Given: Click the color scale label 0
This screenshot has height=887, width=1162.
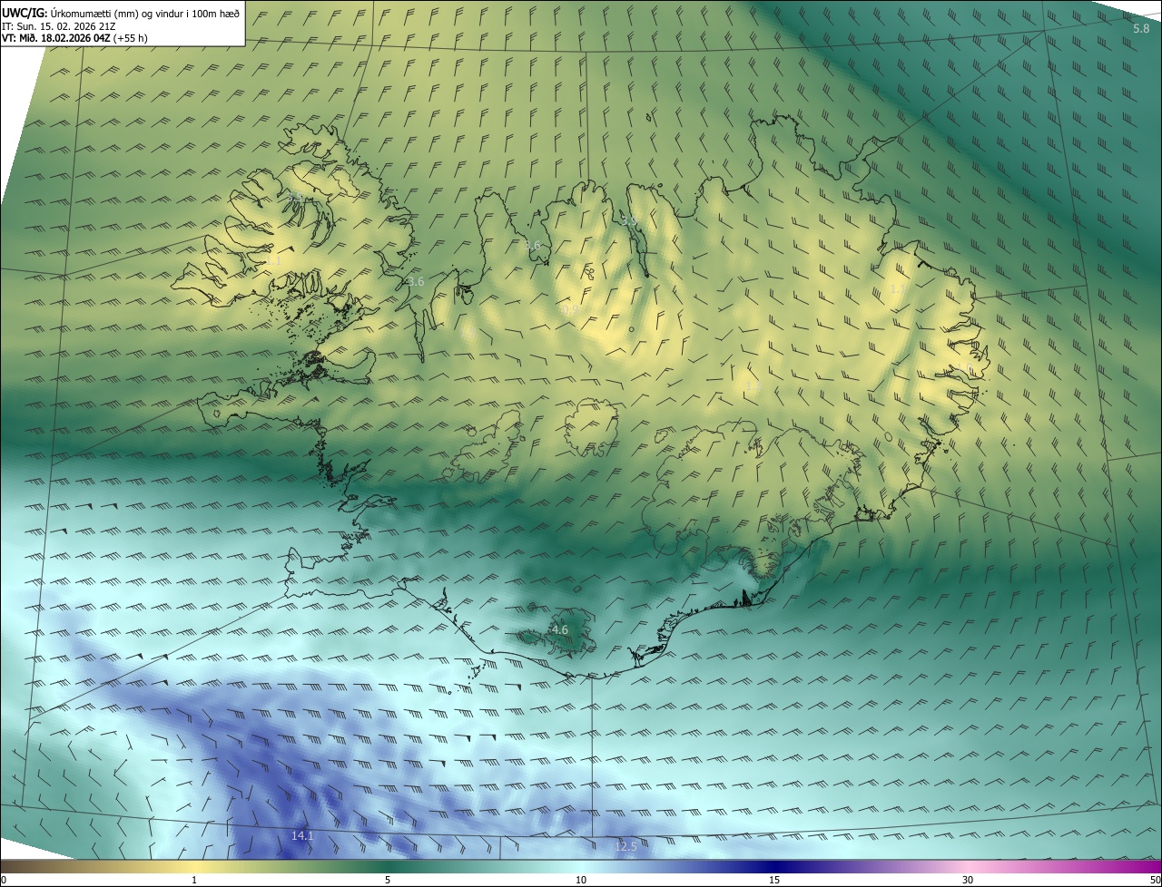Looking at the screenshot, I should (x=3, y=880).
